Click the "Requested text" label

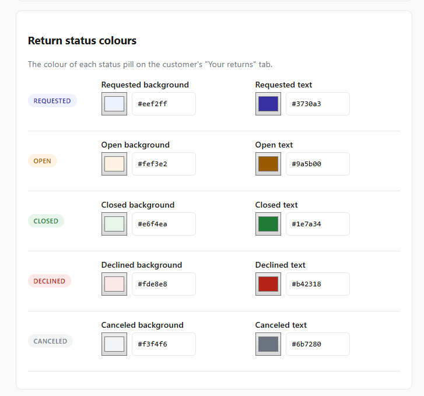click(283, 85)
